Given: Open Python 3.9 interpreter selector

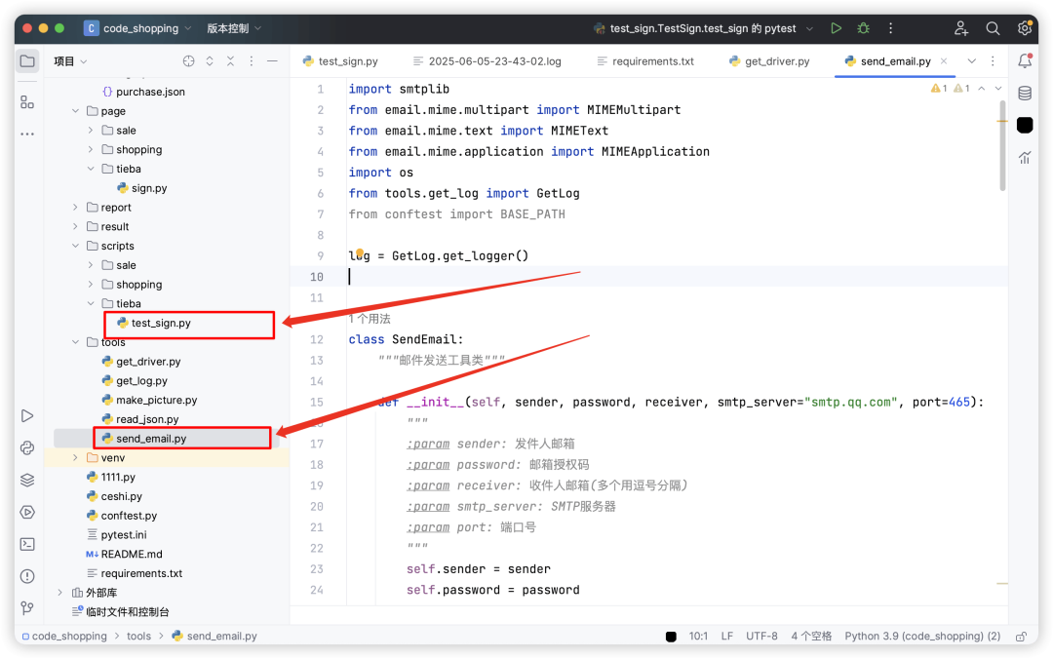Looking at the screenshot, I should coord(922,637).
